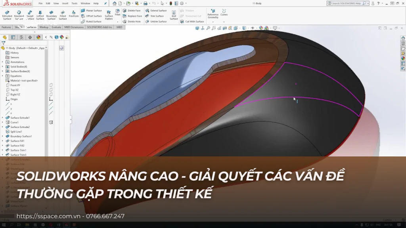Pin the menu bar with pushpin
This screenshot has height=228, width=406.
(105, 3)
